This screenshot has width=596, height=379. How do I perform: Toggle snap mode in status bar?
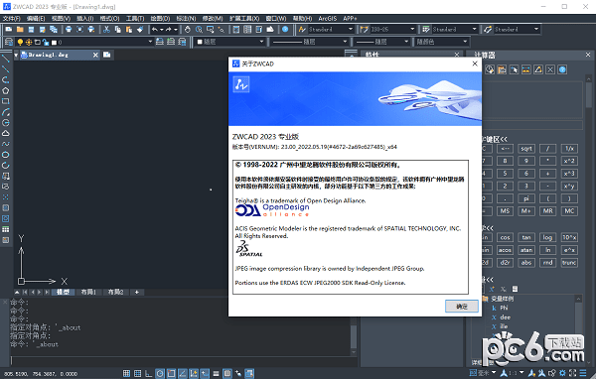(126, 374)
